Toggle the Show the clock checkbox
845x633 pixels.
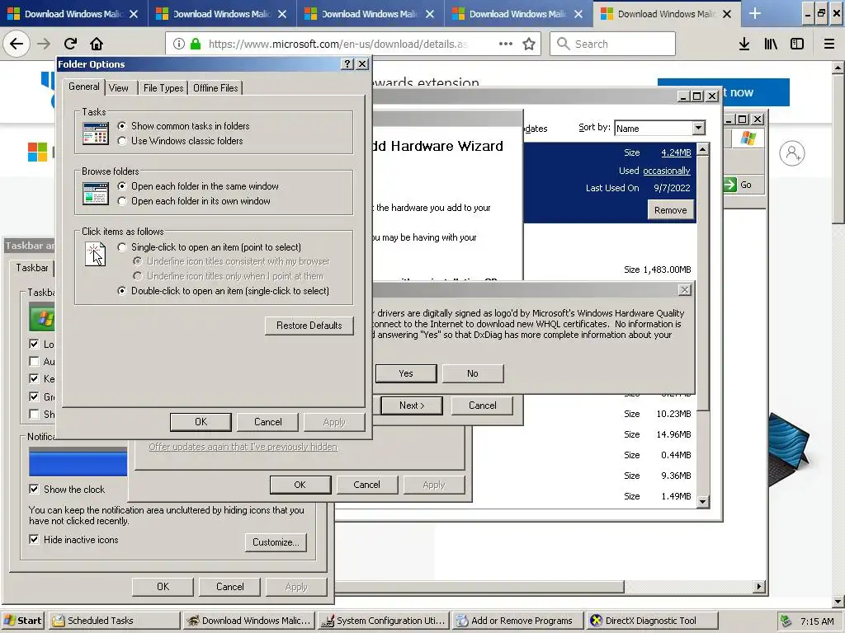tap(34, 489)
